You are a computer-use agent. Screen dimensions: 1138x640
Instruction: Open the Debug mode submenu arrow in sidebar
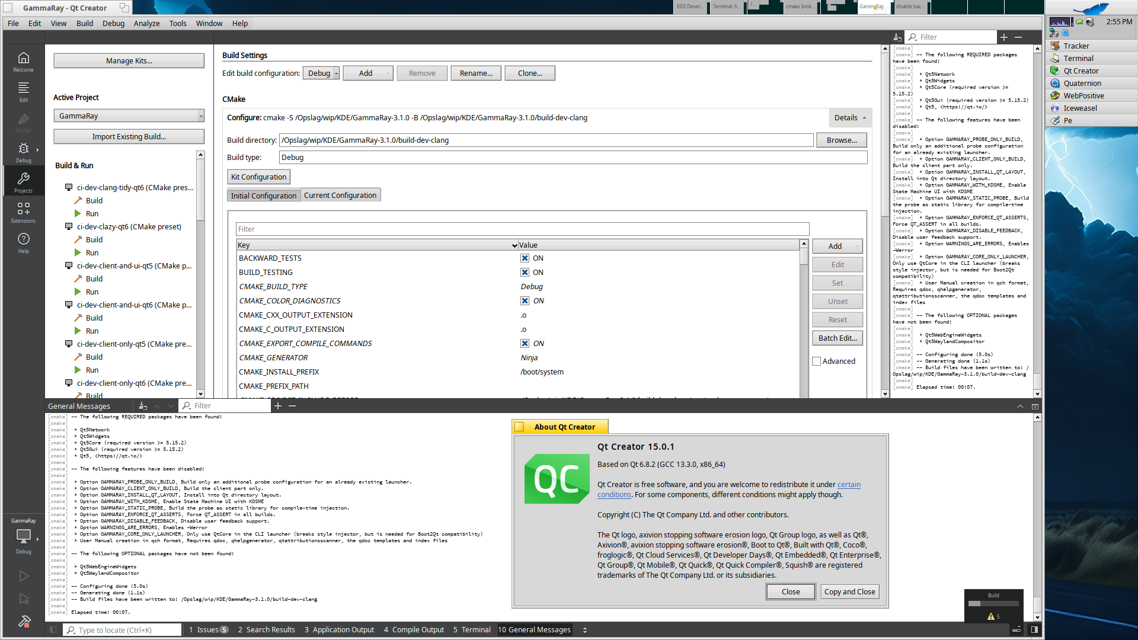tap(37, 150)
